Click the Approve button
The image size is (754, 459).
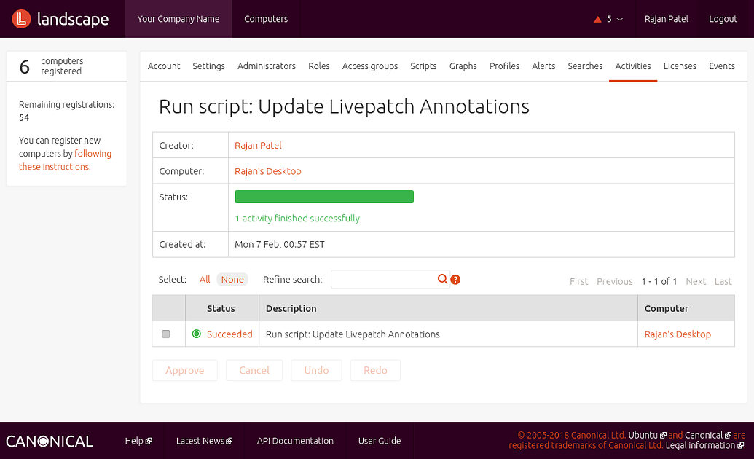[184, 370]
